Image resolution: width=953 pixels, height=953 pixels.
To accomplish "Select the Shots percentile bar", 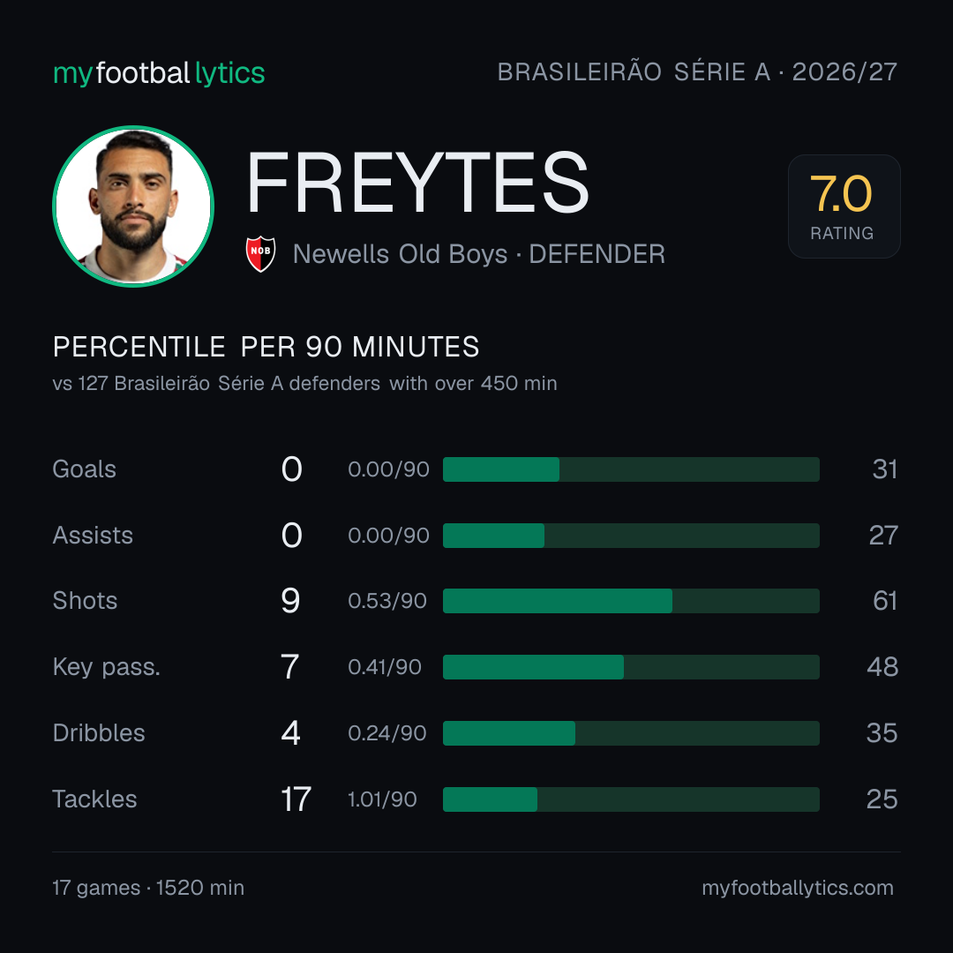I will pyautogui.click(x=631, y=601).
